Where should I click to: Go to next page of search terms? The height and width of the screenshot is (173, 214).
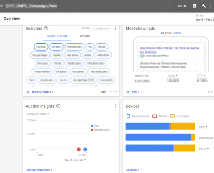115,92
